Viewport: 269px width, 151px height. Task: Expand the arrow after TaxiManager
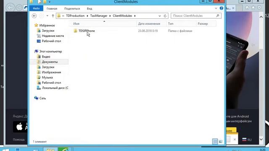110,16
